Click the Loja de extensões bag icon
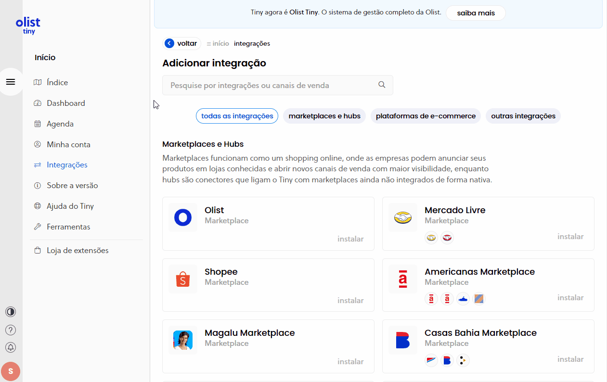 click(x=38, y=251)
